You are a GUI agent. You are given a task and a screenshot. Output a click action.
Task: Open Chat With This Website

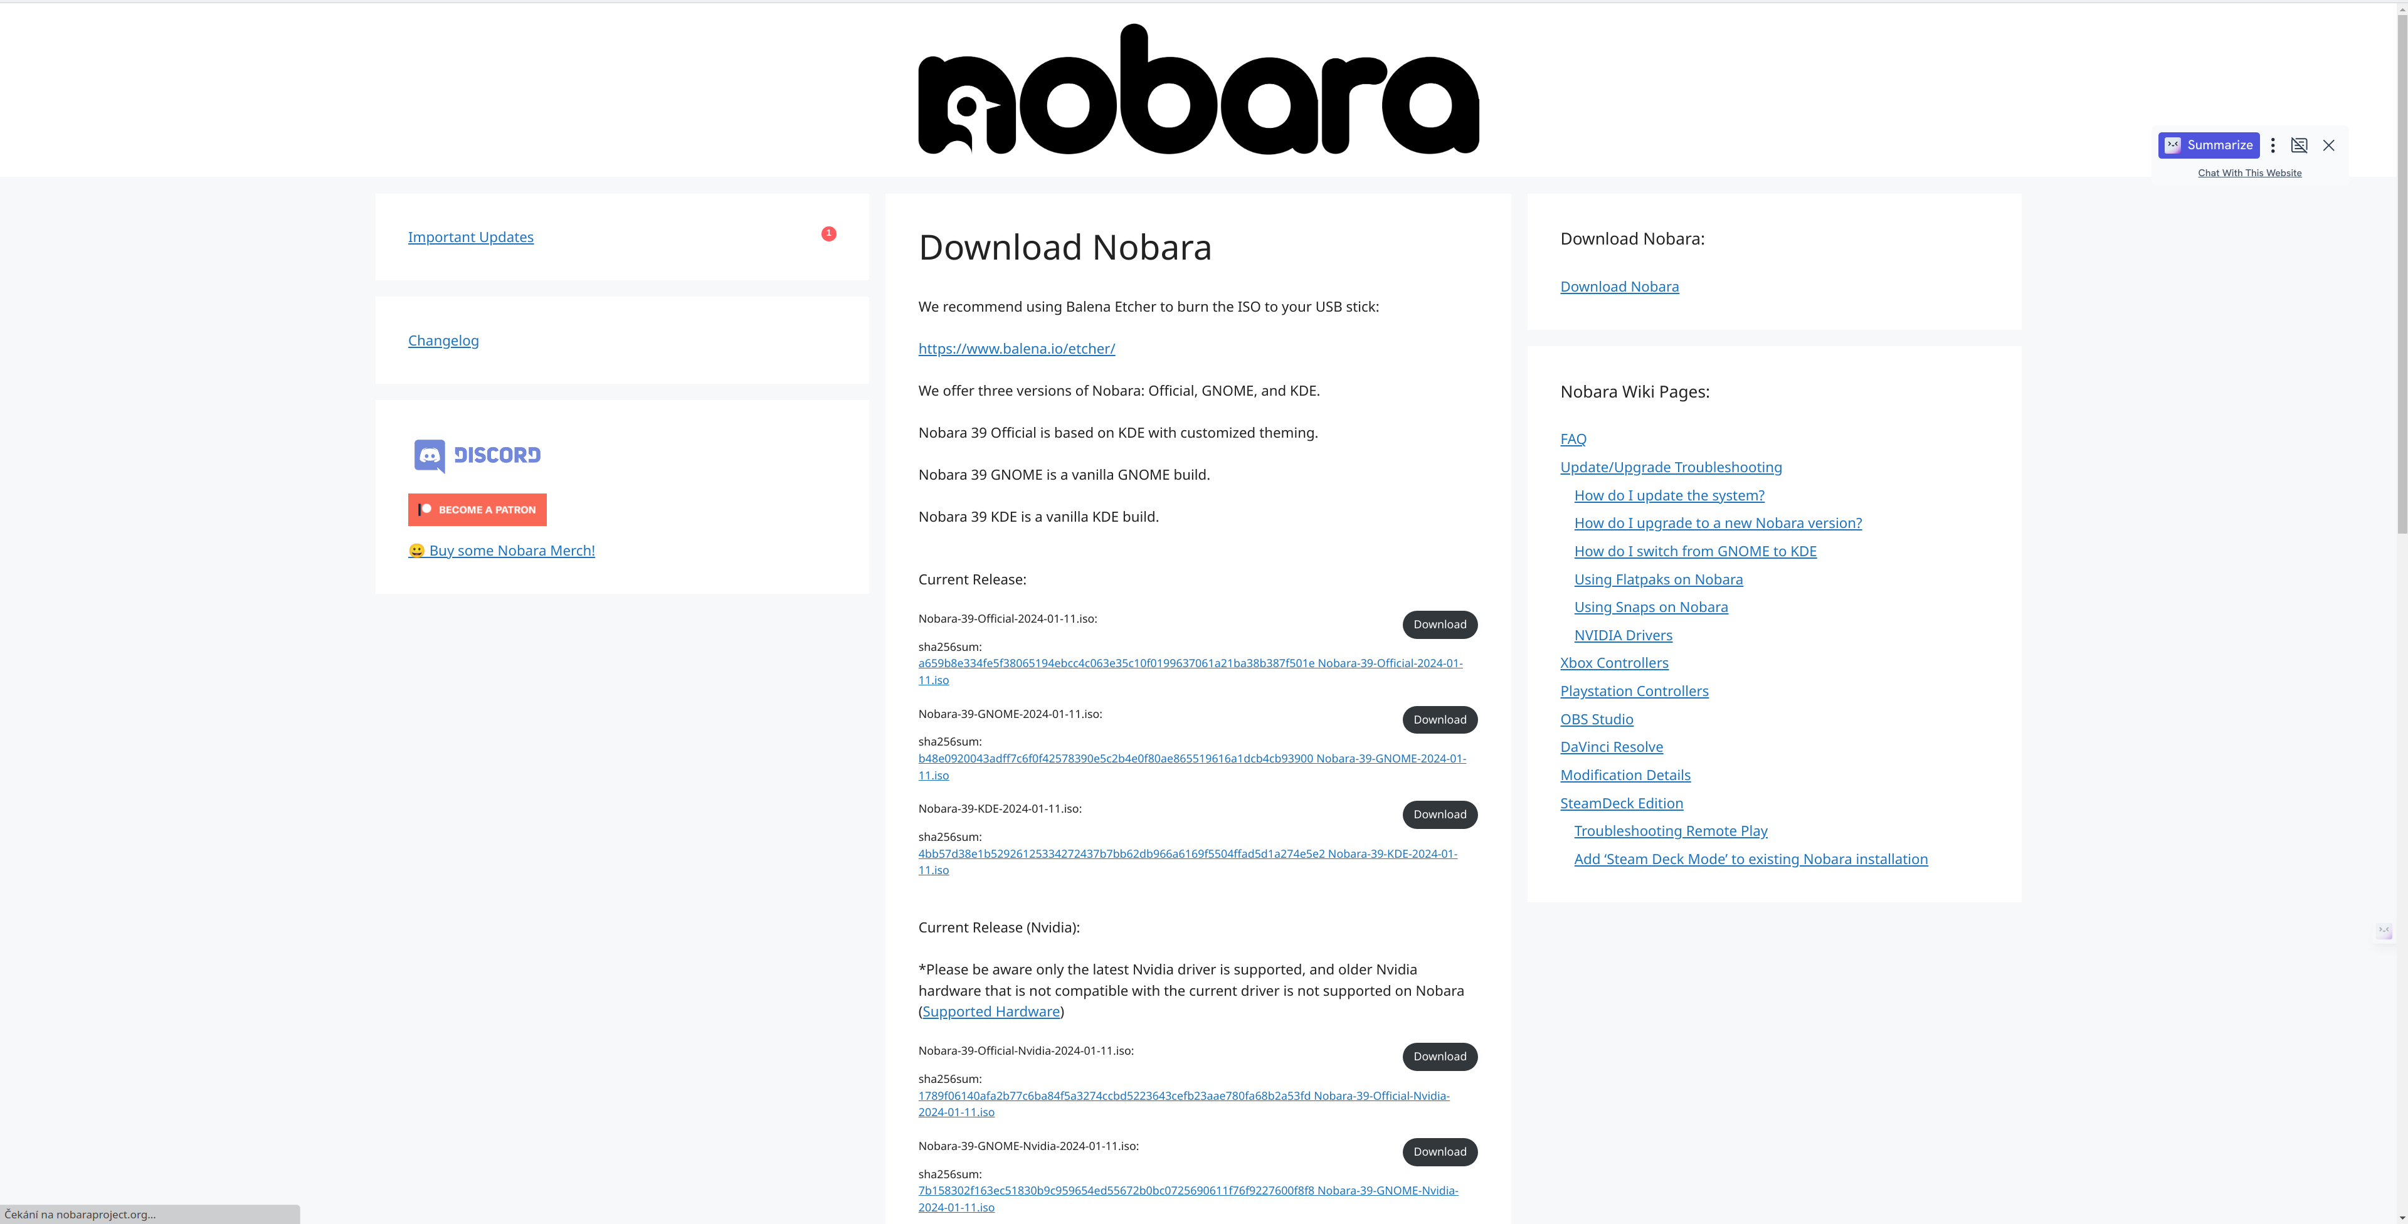2249,173
